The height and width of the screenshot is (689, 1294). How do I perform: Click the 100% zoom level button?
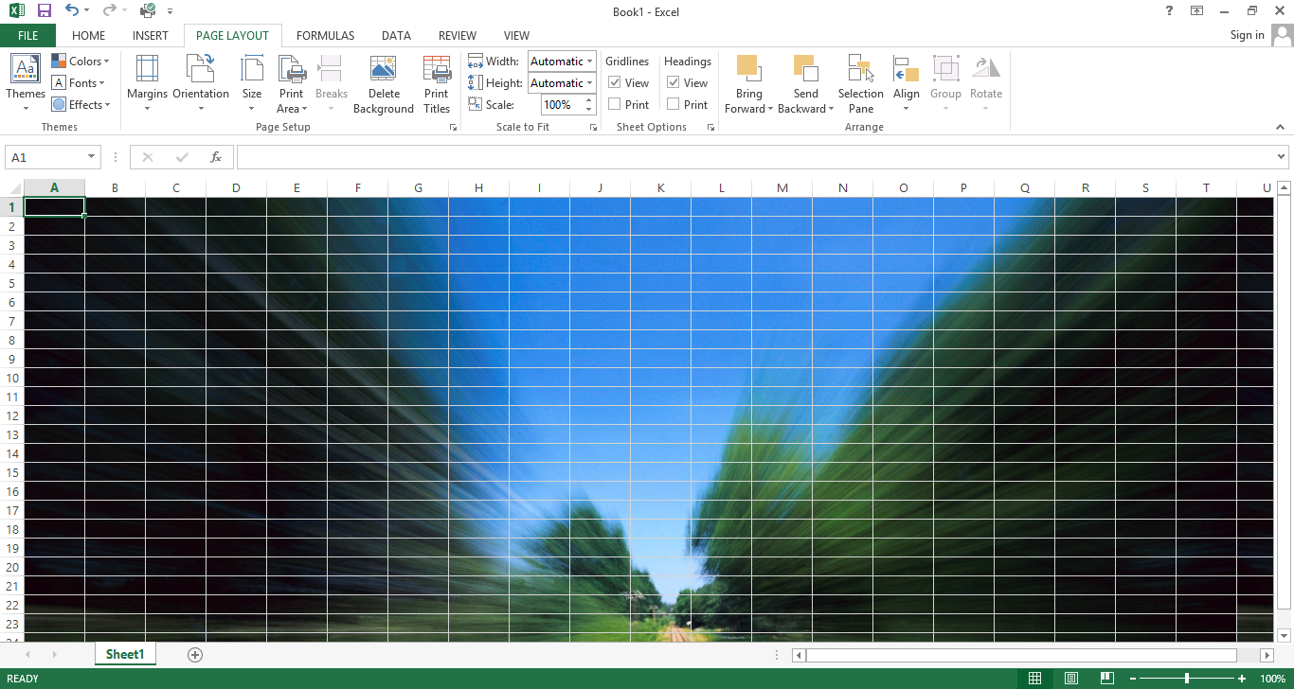click(1272, 679)
